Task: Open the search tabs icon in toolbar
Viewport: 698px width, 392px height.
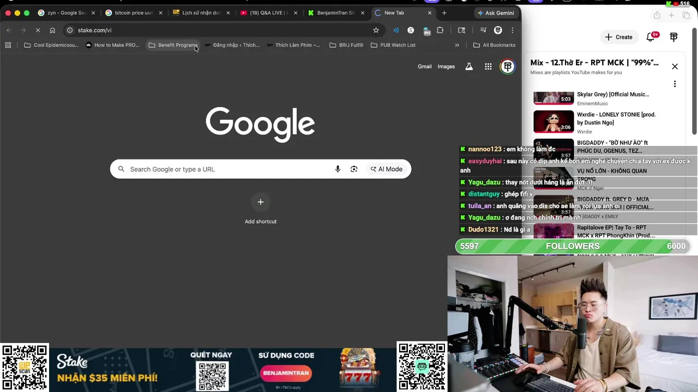Action: point(461,30)
